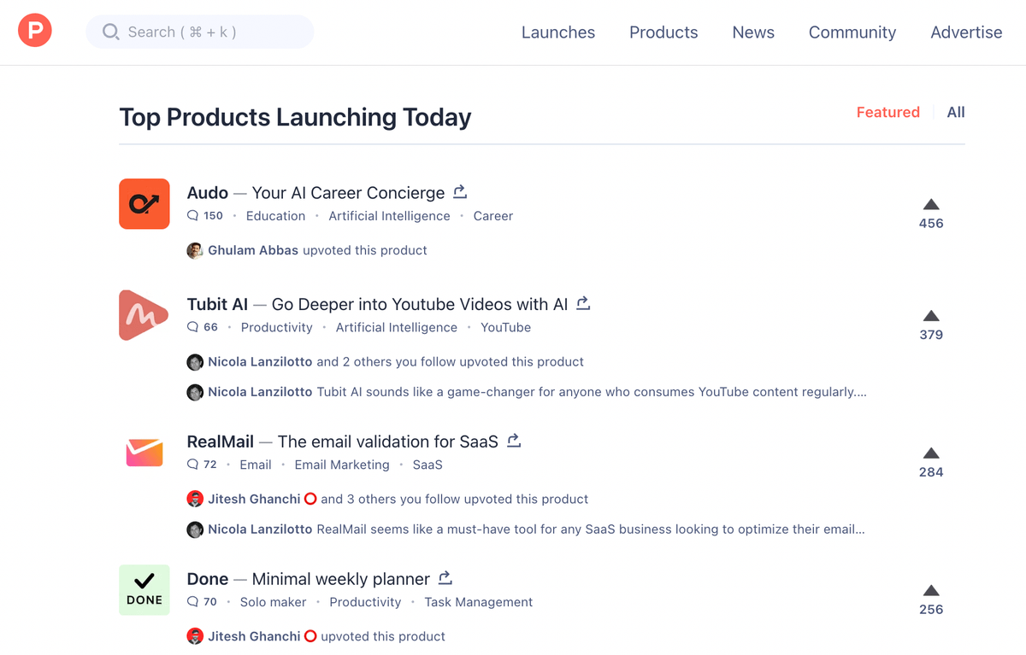Open the RealMail envelope logo
Viewport: 1026px width, 655px height.
coord(144,453)
